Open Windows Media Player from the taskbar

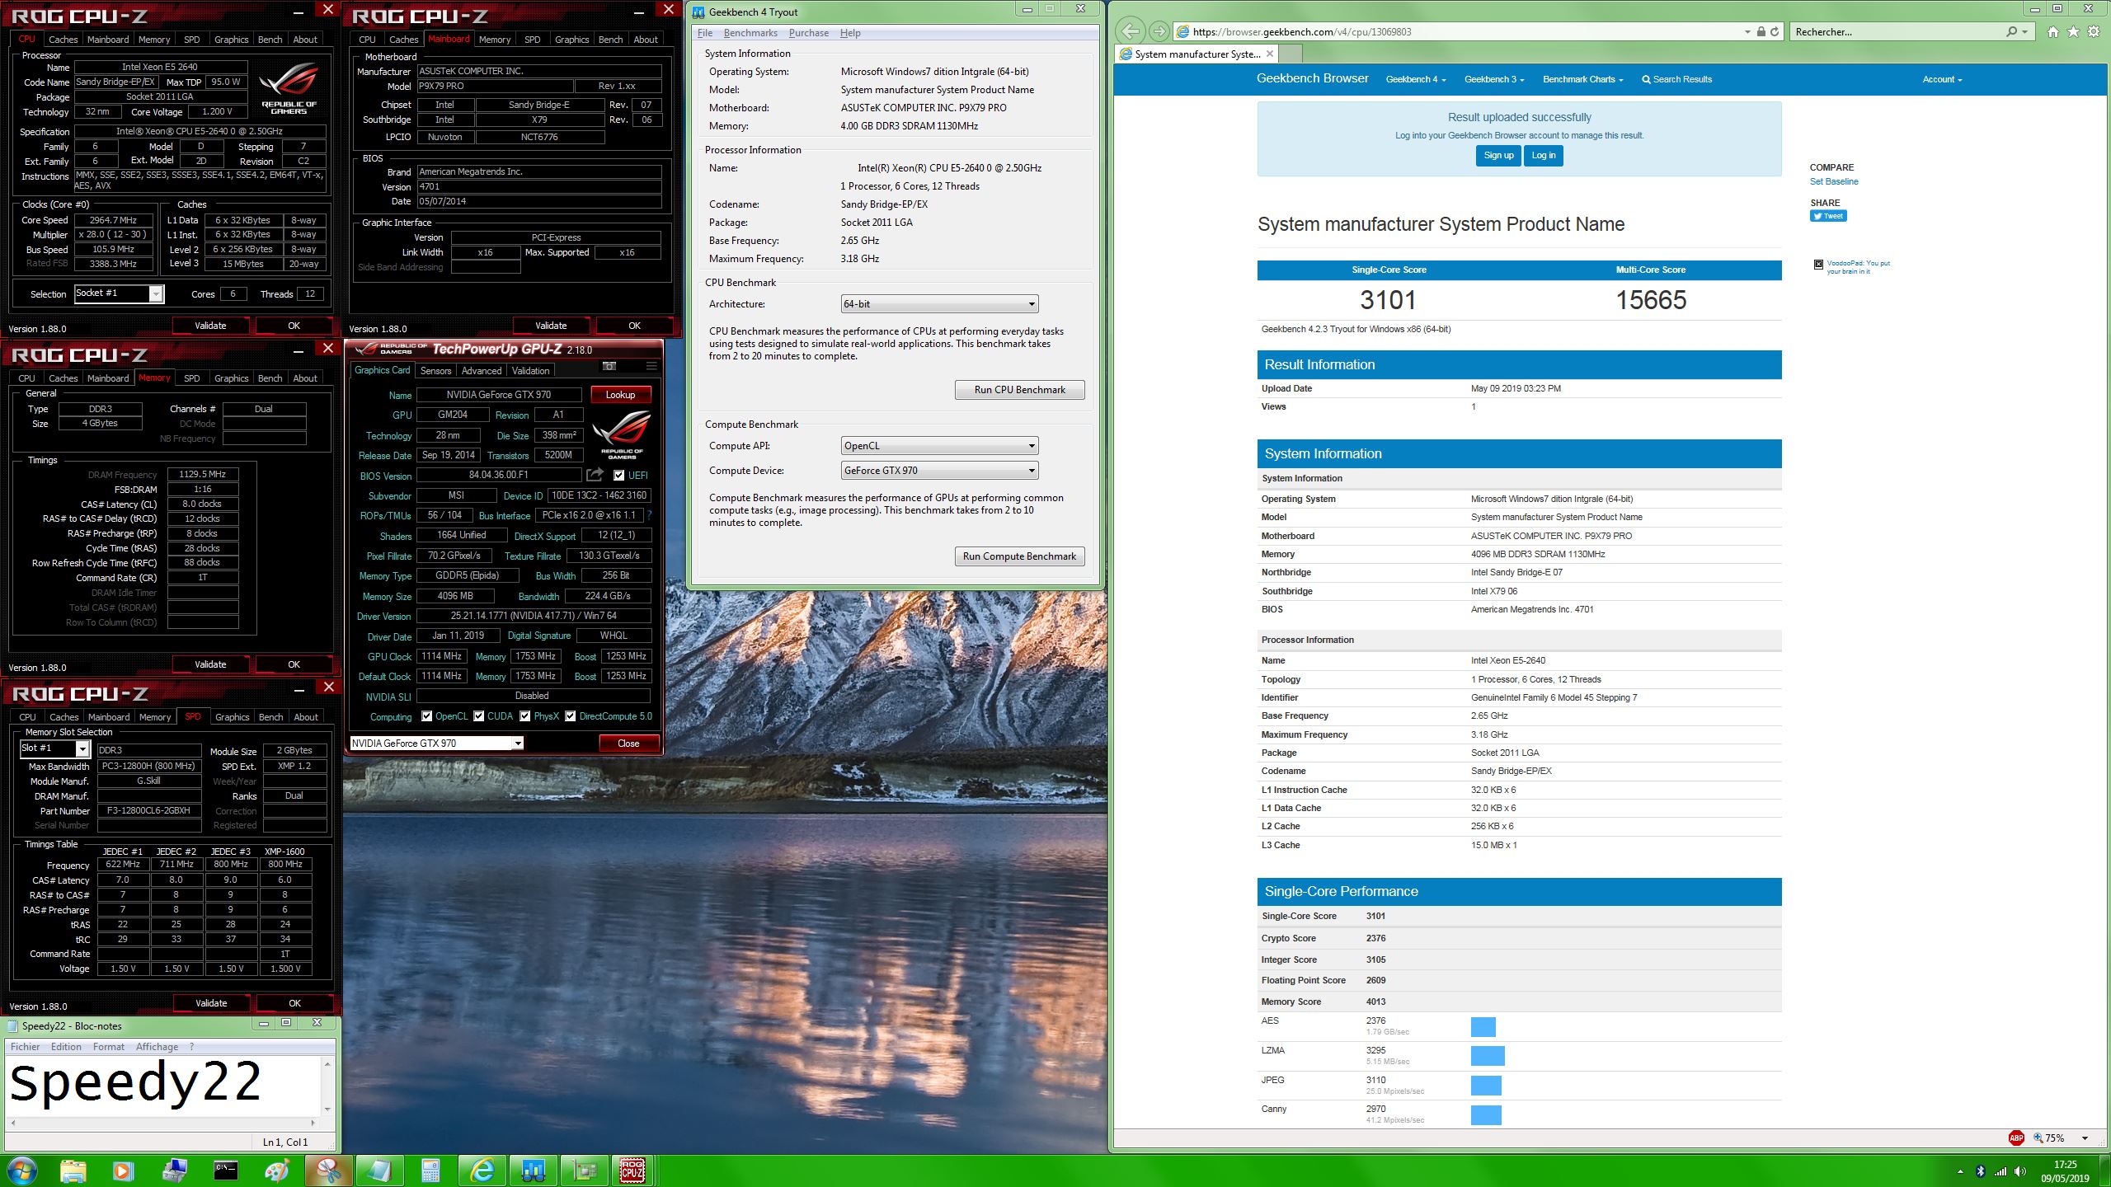pos(123,1171)
